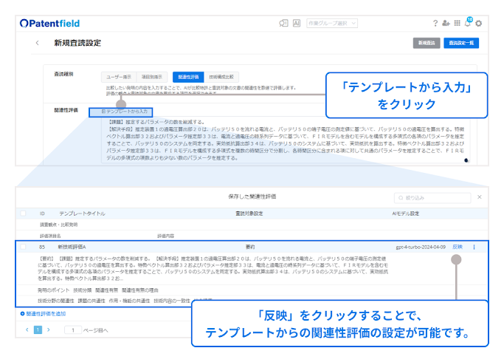Click the add user icon
The width and height of the screenshot is (504, 362).
[x=446, y=24]
